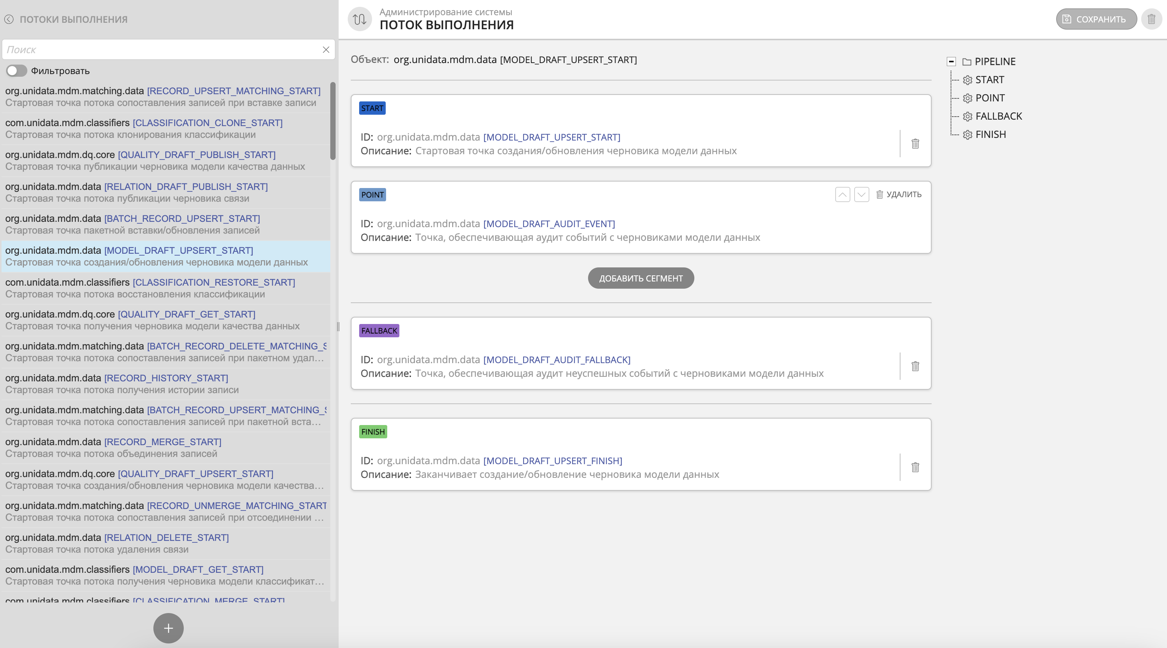The height and width of the screenshot is (648, 1167).
Task: Select START node in pipeline tree
Action: (x=989, y=80)
